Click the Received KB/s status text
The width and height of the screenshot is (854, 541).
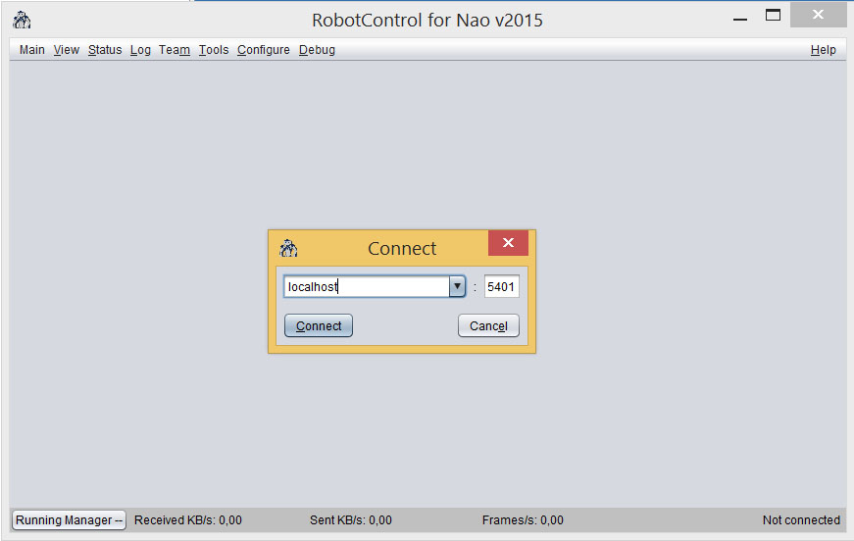coord(188,520)
